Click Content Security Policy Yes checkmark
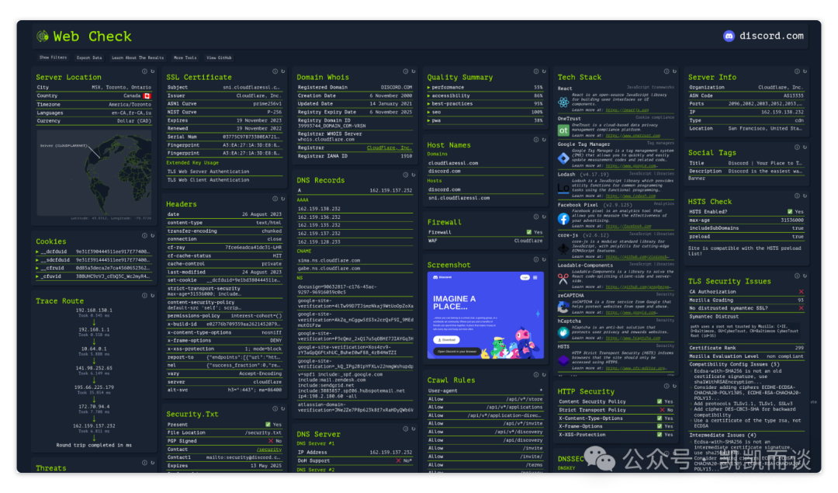This screenshot has height=493, width=838. click(660, 401)
